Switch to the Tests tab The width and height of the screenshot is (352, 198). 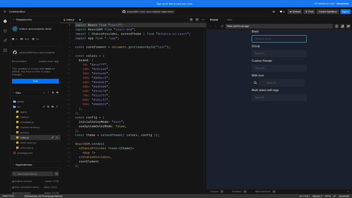[229, 20]
